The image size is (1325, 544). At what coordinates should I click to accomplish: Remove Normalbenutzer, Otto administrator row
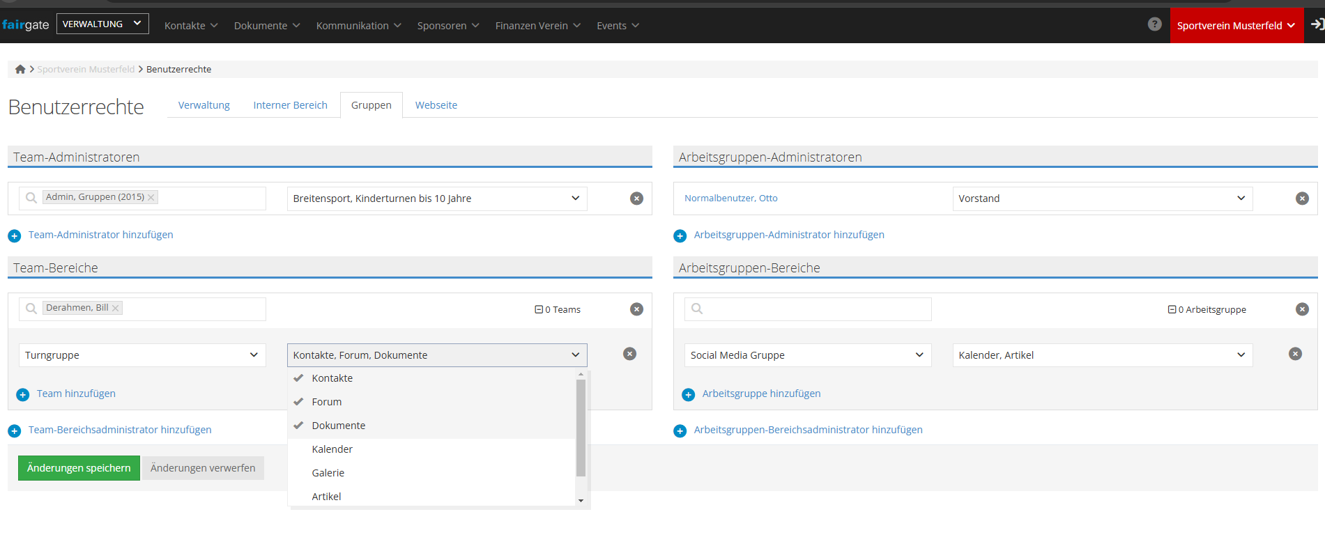click(1301, 199)
